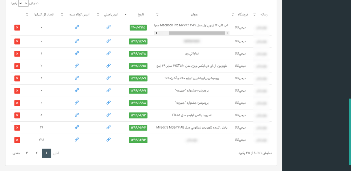Open the records-per-page dropdown showing ۱۰
351x171 pixels.
[x=23, y=3]
